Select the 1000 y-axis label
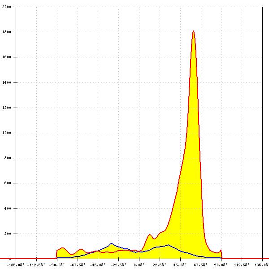 [x=7, y=133]
